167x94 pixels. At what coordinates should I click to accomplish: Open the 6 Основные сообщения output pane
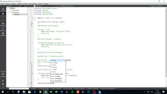(x=92, y=89)
